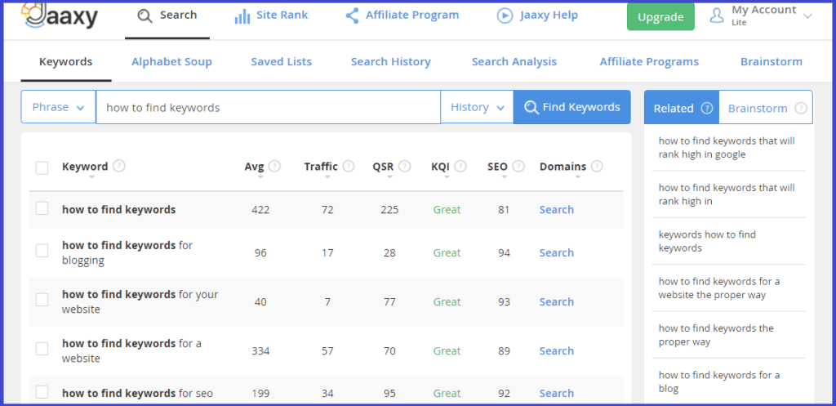This screenshot has height=406, width=836.
Task: Click into the keyword search input field
Action: coord(268,107)
